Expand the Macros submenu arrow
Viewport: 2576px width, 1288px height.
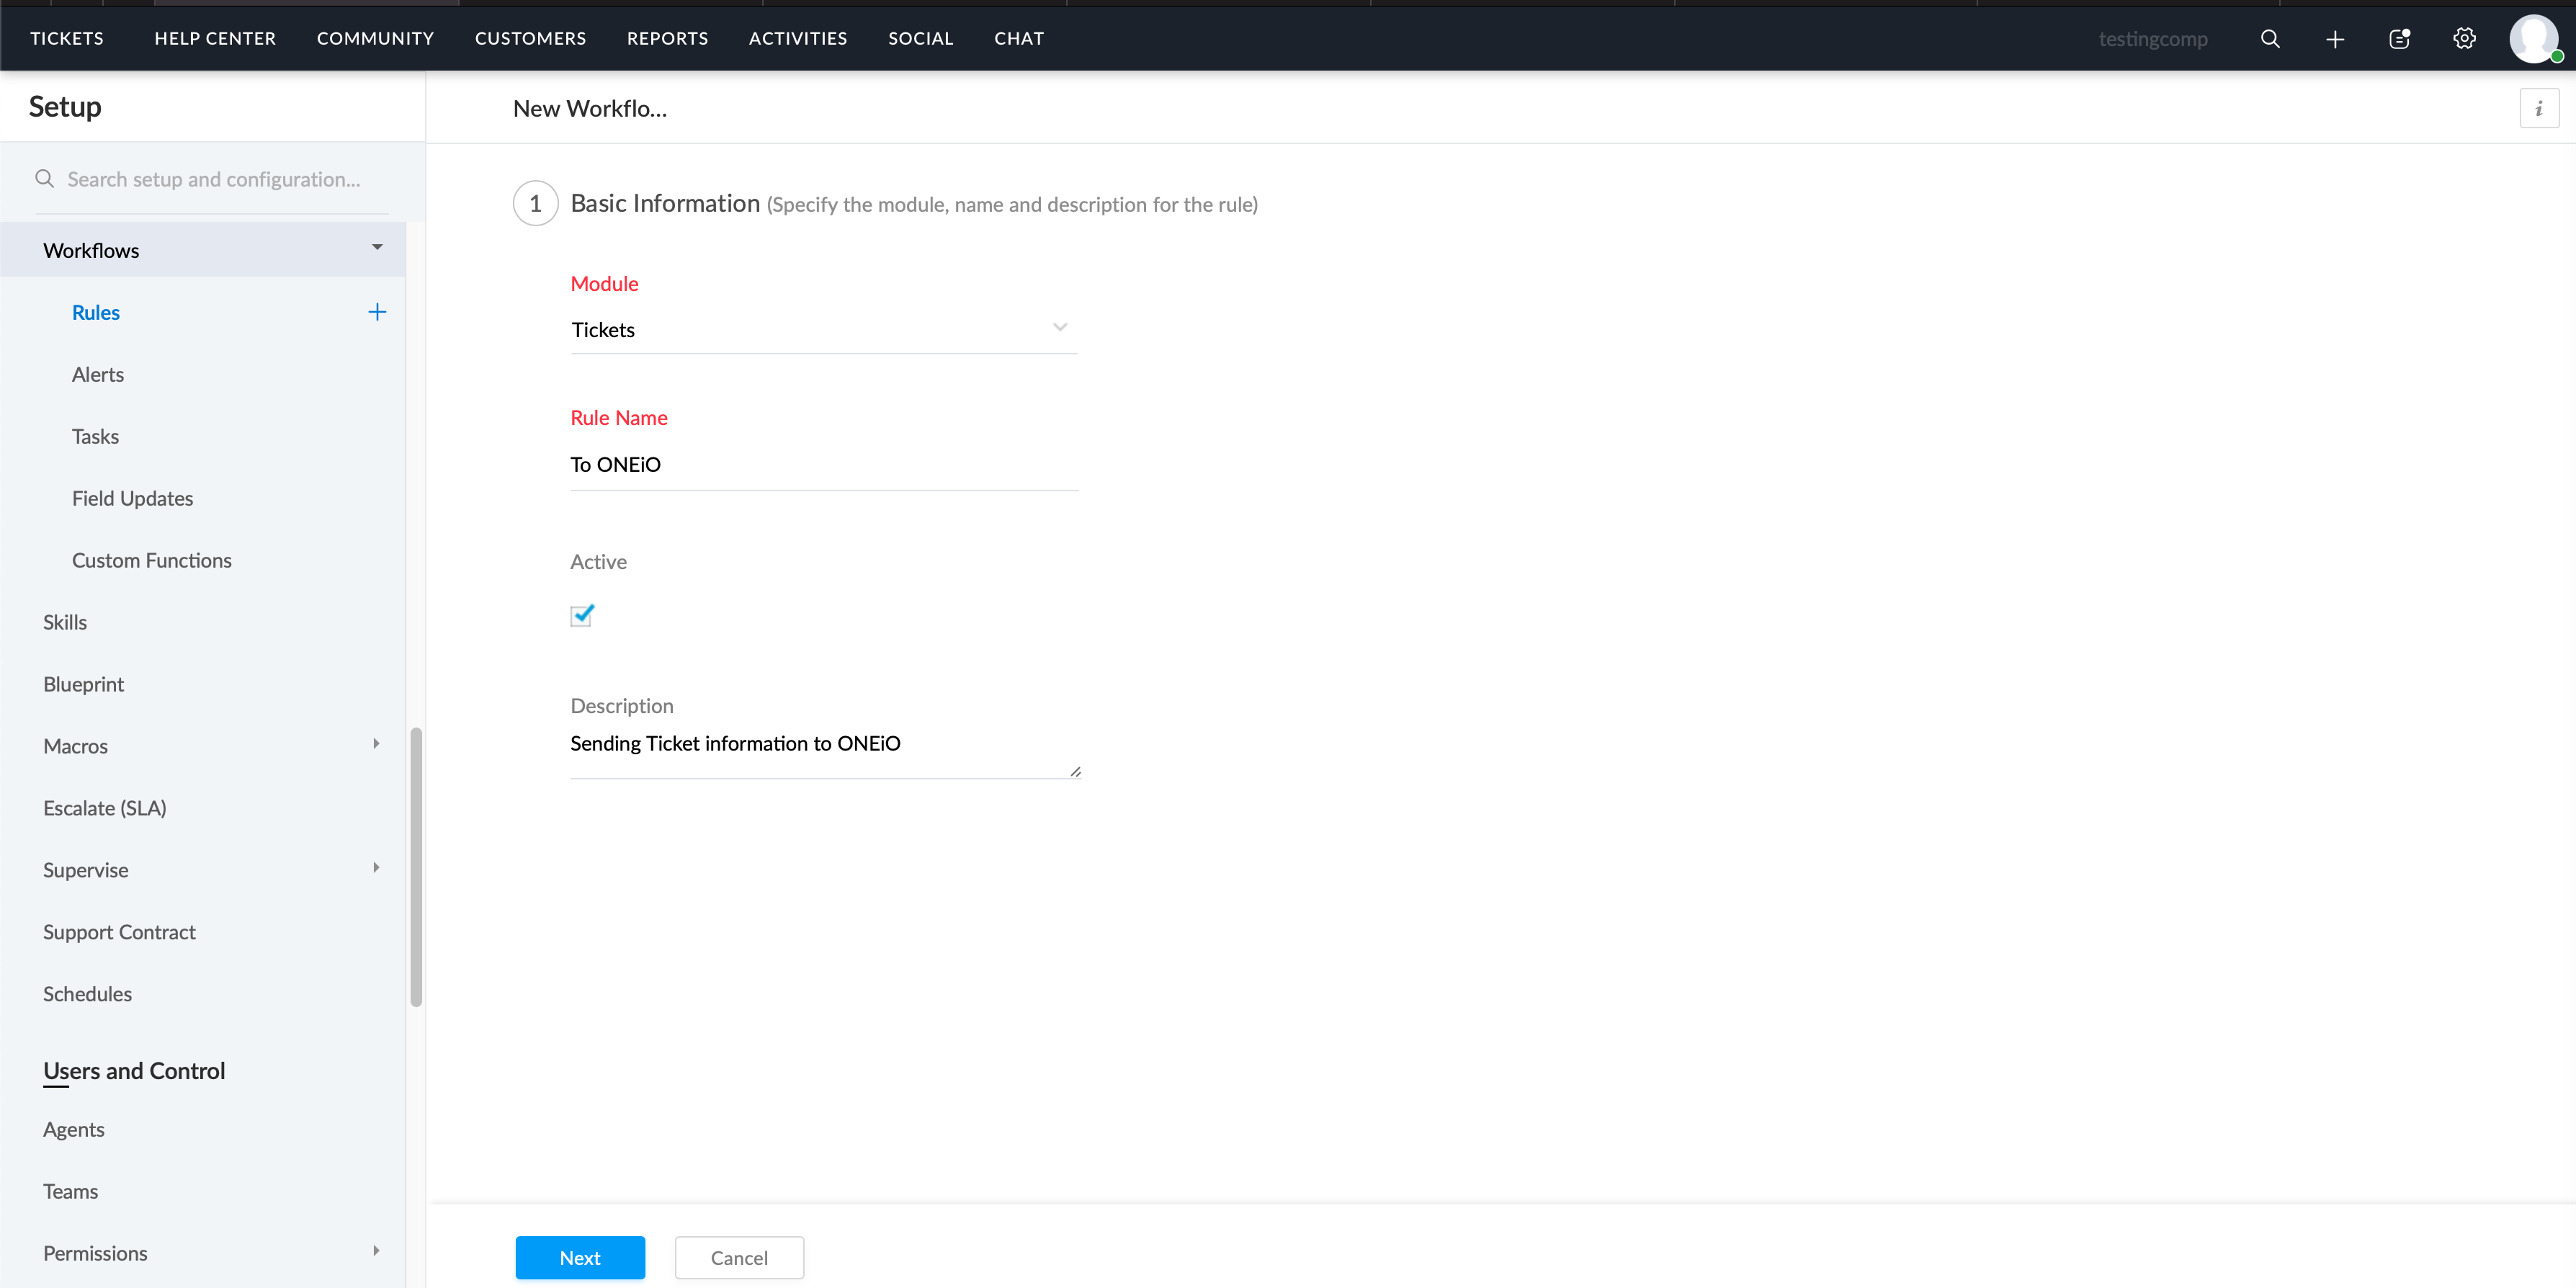(x=376, y=744)
